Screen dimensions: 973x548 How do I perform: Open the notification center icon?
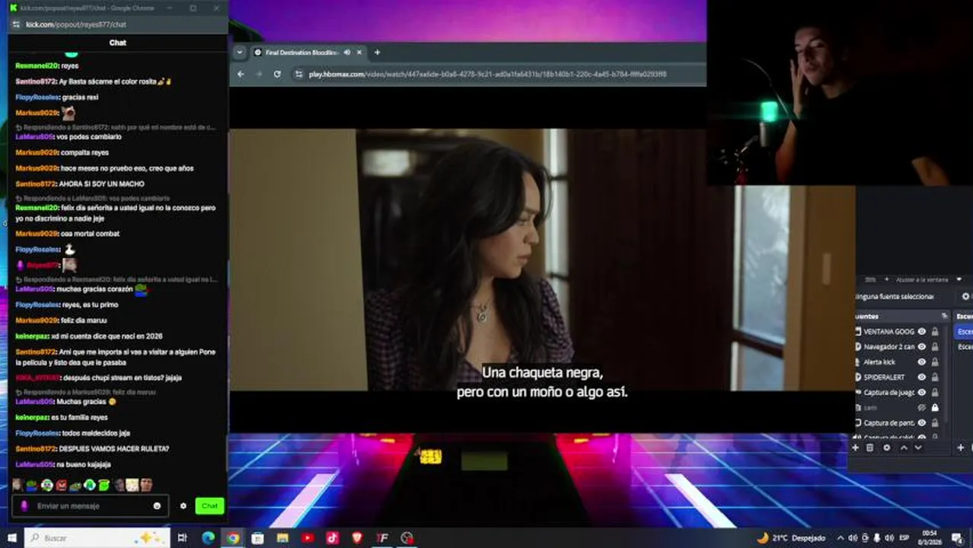957,538
